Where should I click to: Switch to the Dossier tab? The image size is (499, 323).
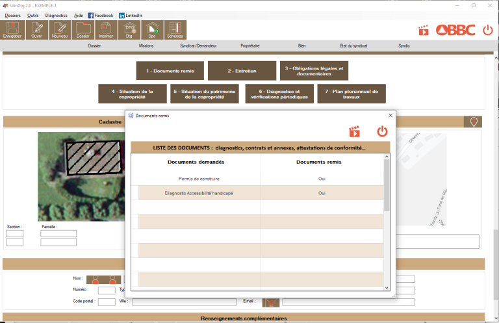tap(94, 46)
